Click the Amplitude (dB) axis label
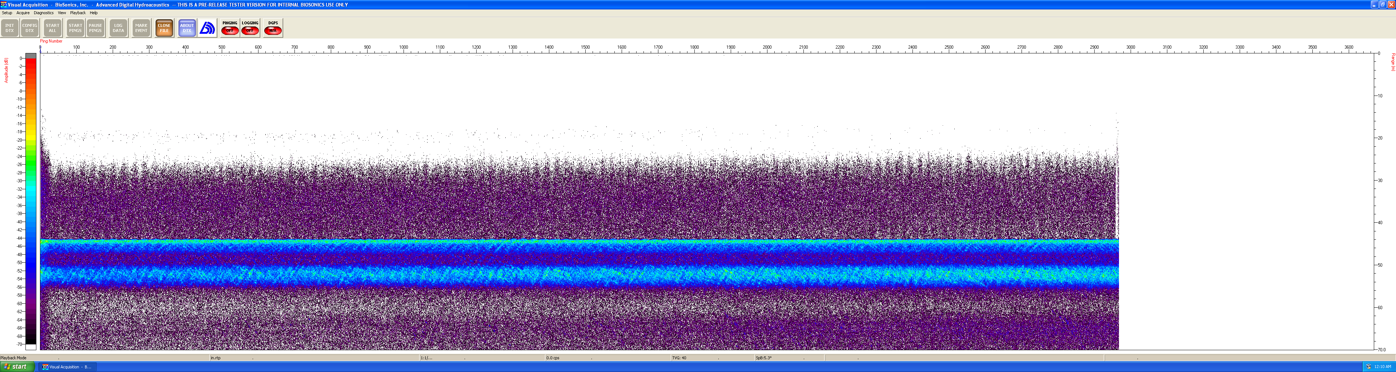This screenshot has width=1396, height=372. pyautogui.click(x=7, y=70)
